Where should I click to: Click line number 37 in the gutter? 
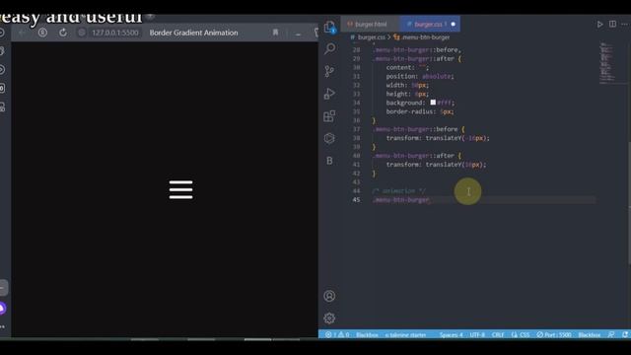(x=356, y=129)
